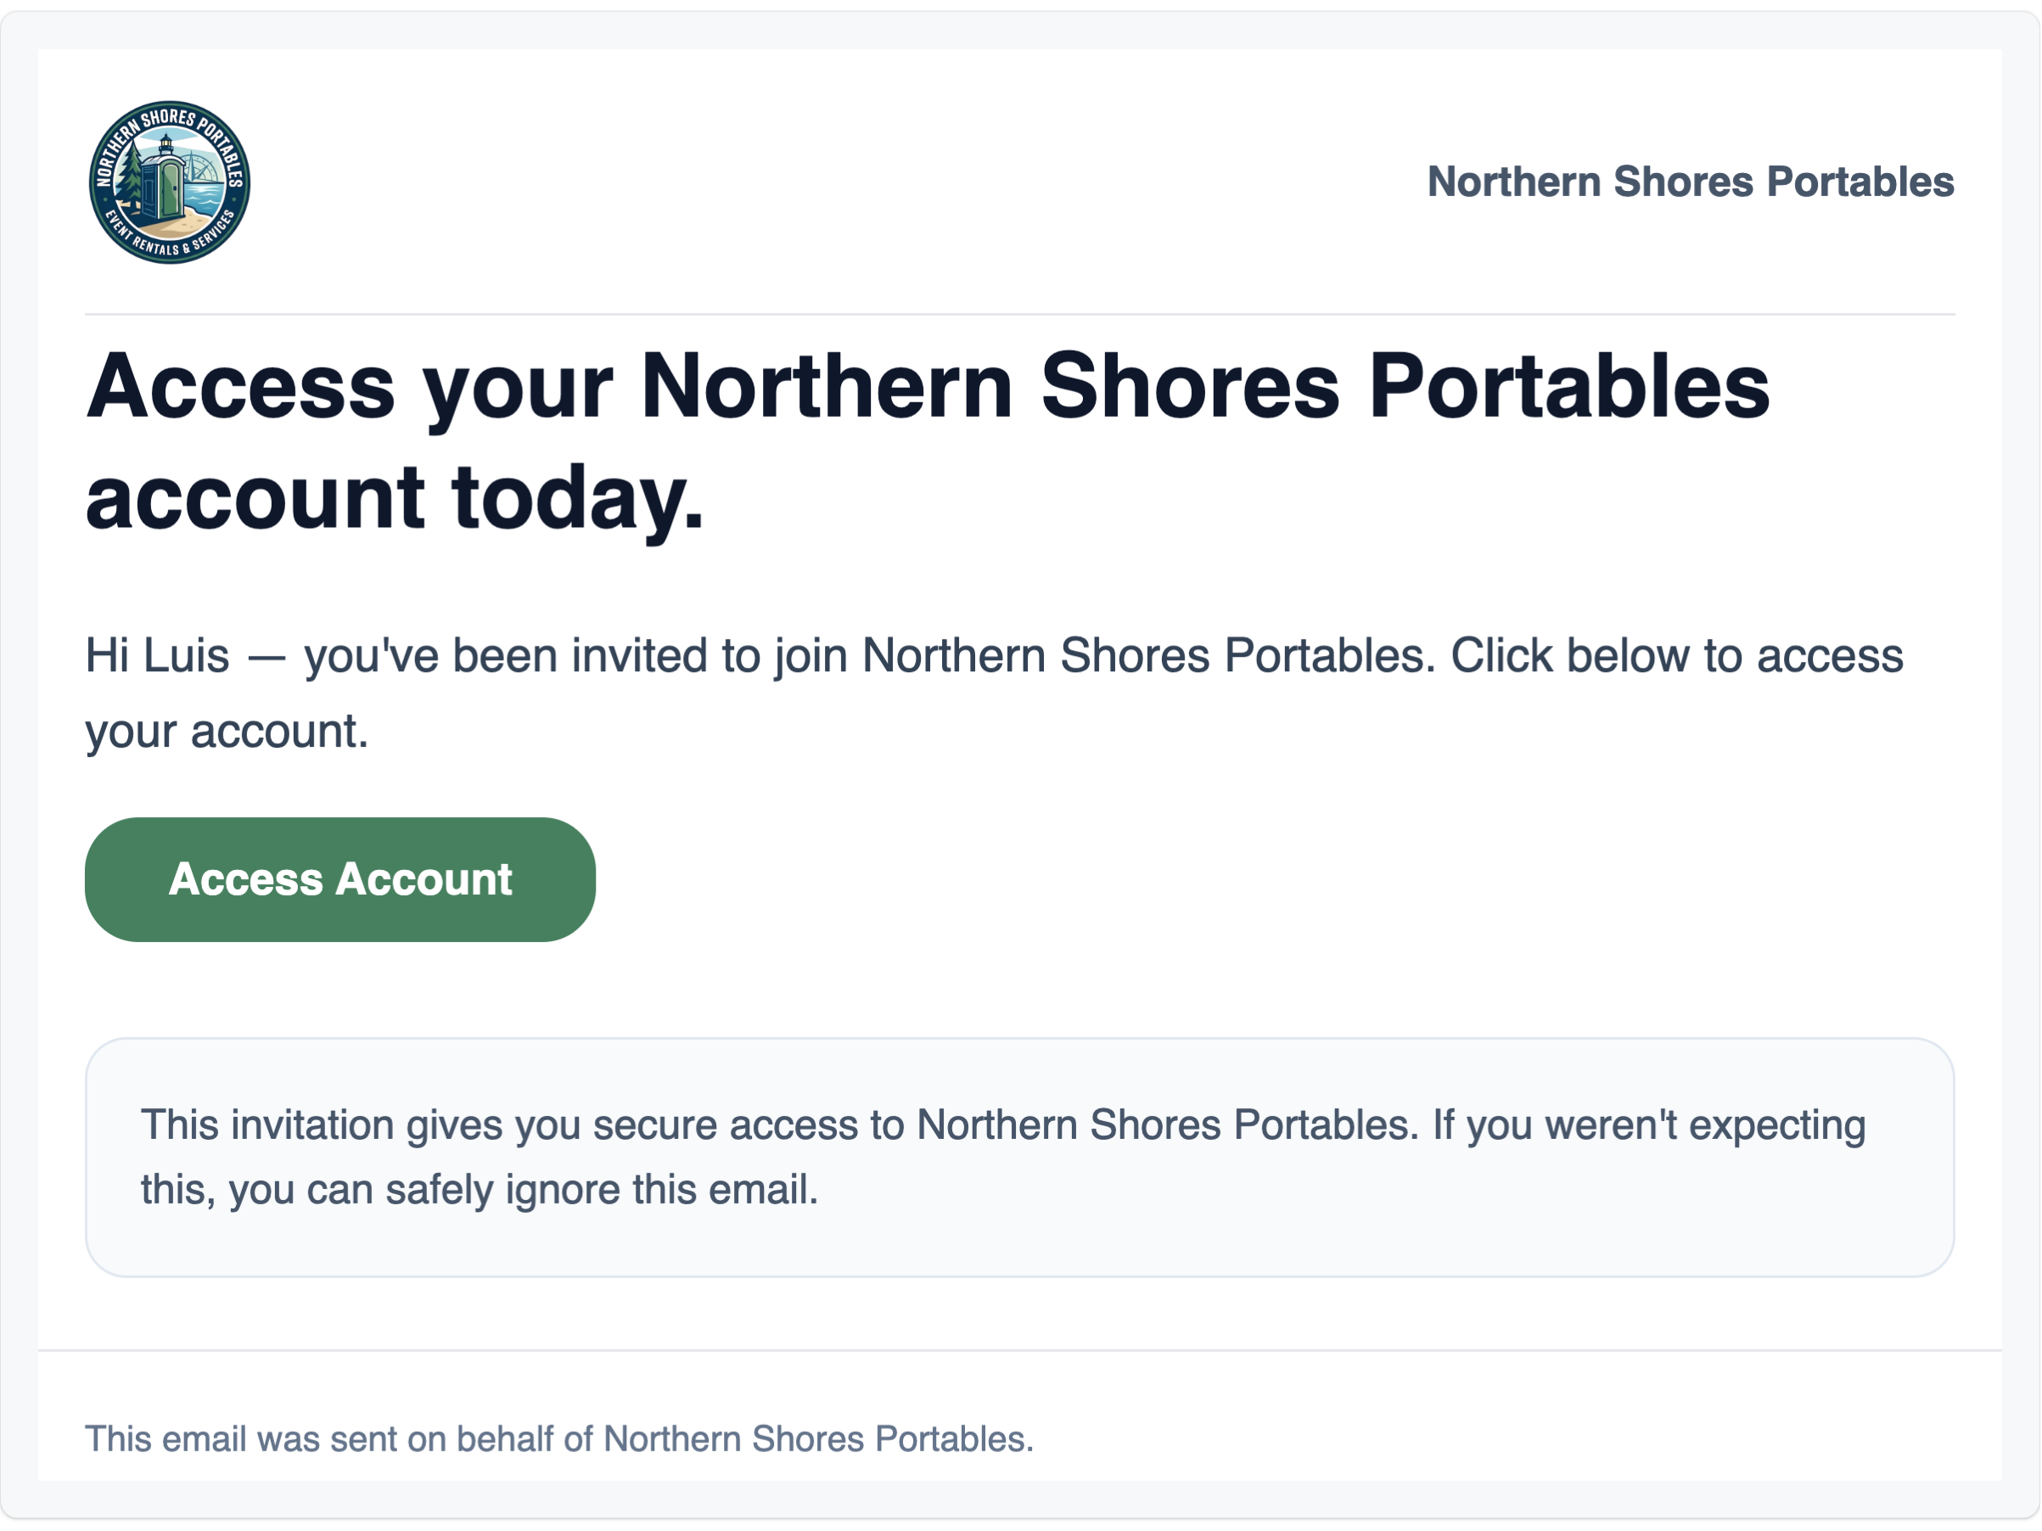
Task: Click the blue water waves in the logo
Action: click(x=208, y=197)
